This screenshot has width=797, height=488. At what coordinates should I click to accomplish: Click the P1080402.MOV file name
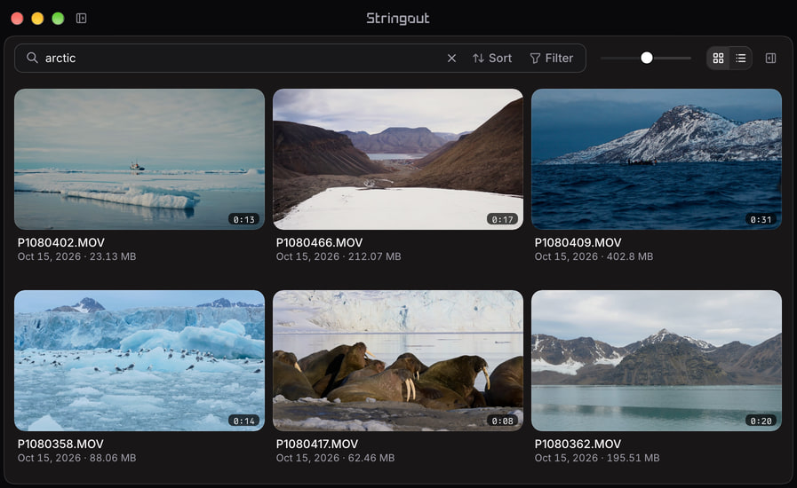pos(61,243)
